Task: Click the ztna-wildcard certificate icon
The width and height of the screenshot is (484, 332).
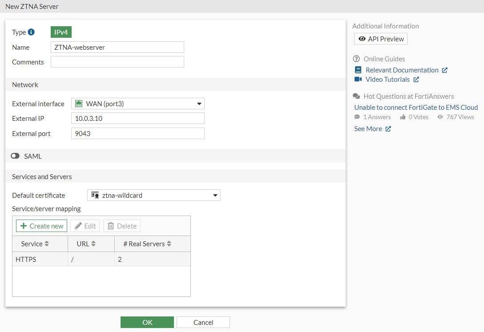Action: click(x=95, y=195)
